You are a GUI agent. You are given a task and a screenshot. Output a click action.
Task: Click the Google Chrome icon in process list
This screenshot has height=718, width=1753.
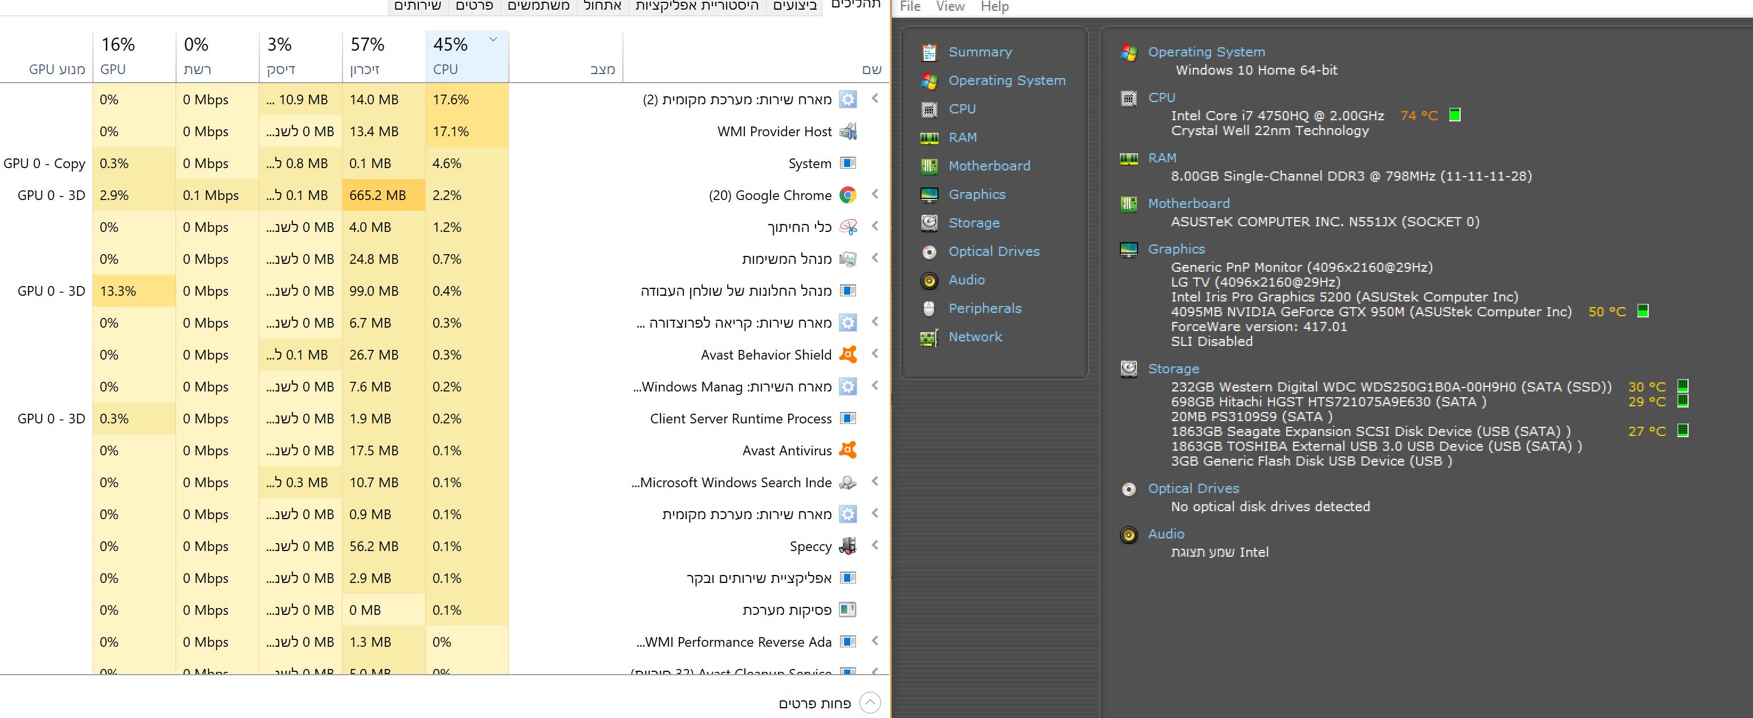click(x=847, y=195)
